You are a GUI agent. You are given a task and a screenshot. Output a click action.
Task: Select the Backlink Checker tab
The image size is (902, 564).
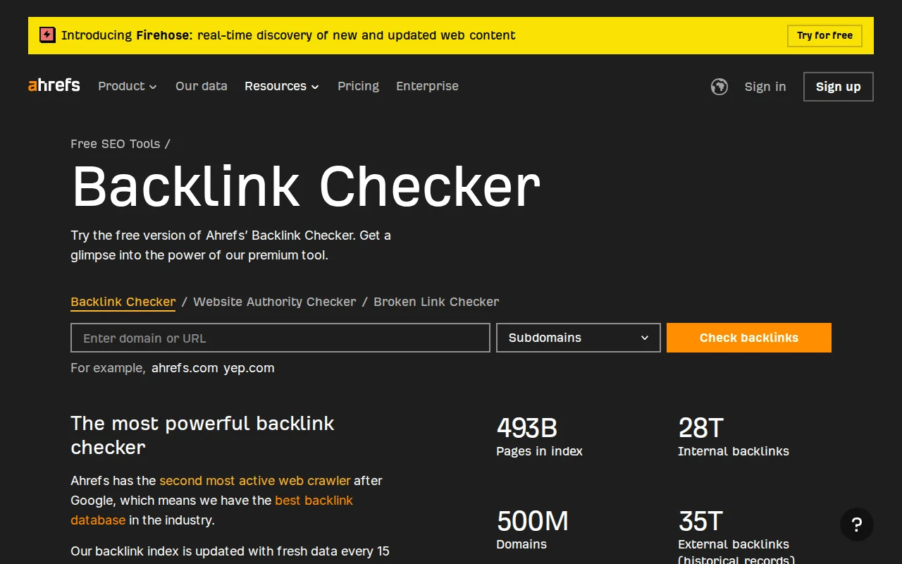pos(123,302)
